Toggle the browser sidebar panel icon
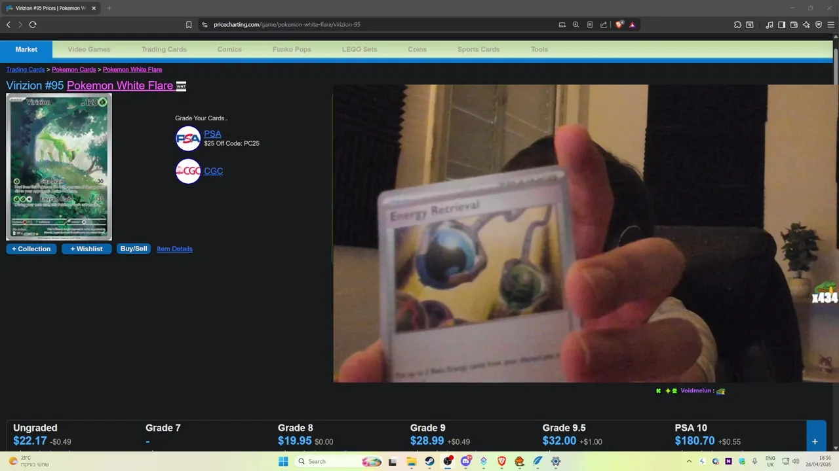The width and height of the screenshot is (839, 471). click(781, 25)
